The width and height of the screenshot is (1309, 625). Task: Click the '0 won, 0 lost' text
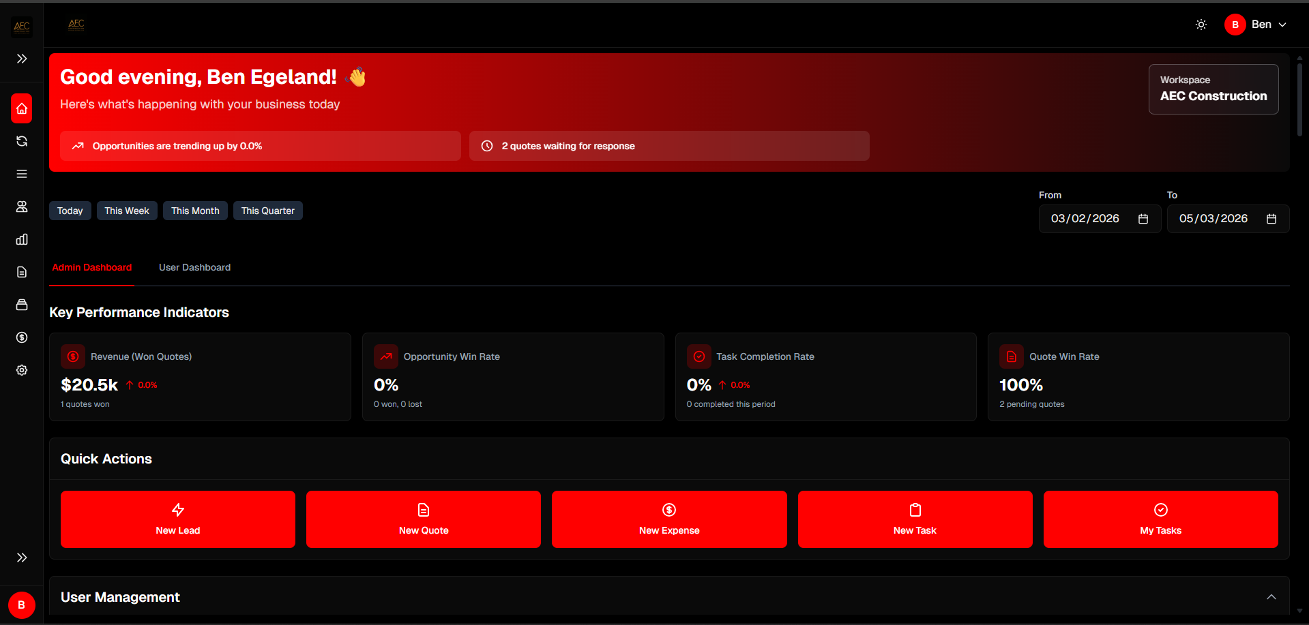[398, 404]
